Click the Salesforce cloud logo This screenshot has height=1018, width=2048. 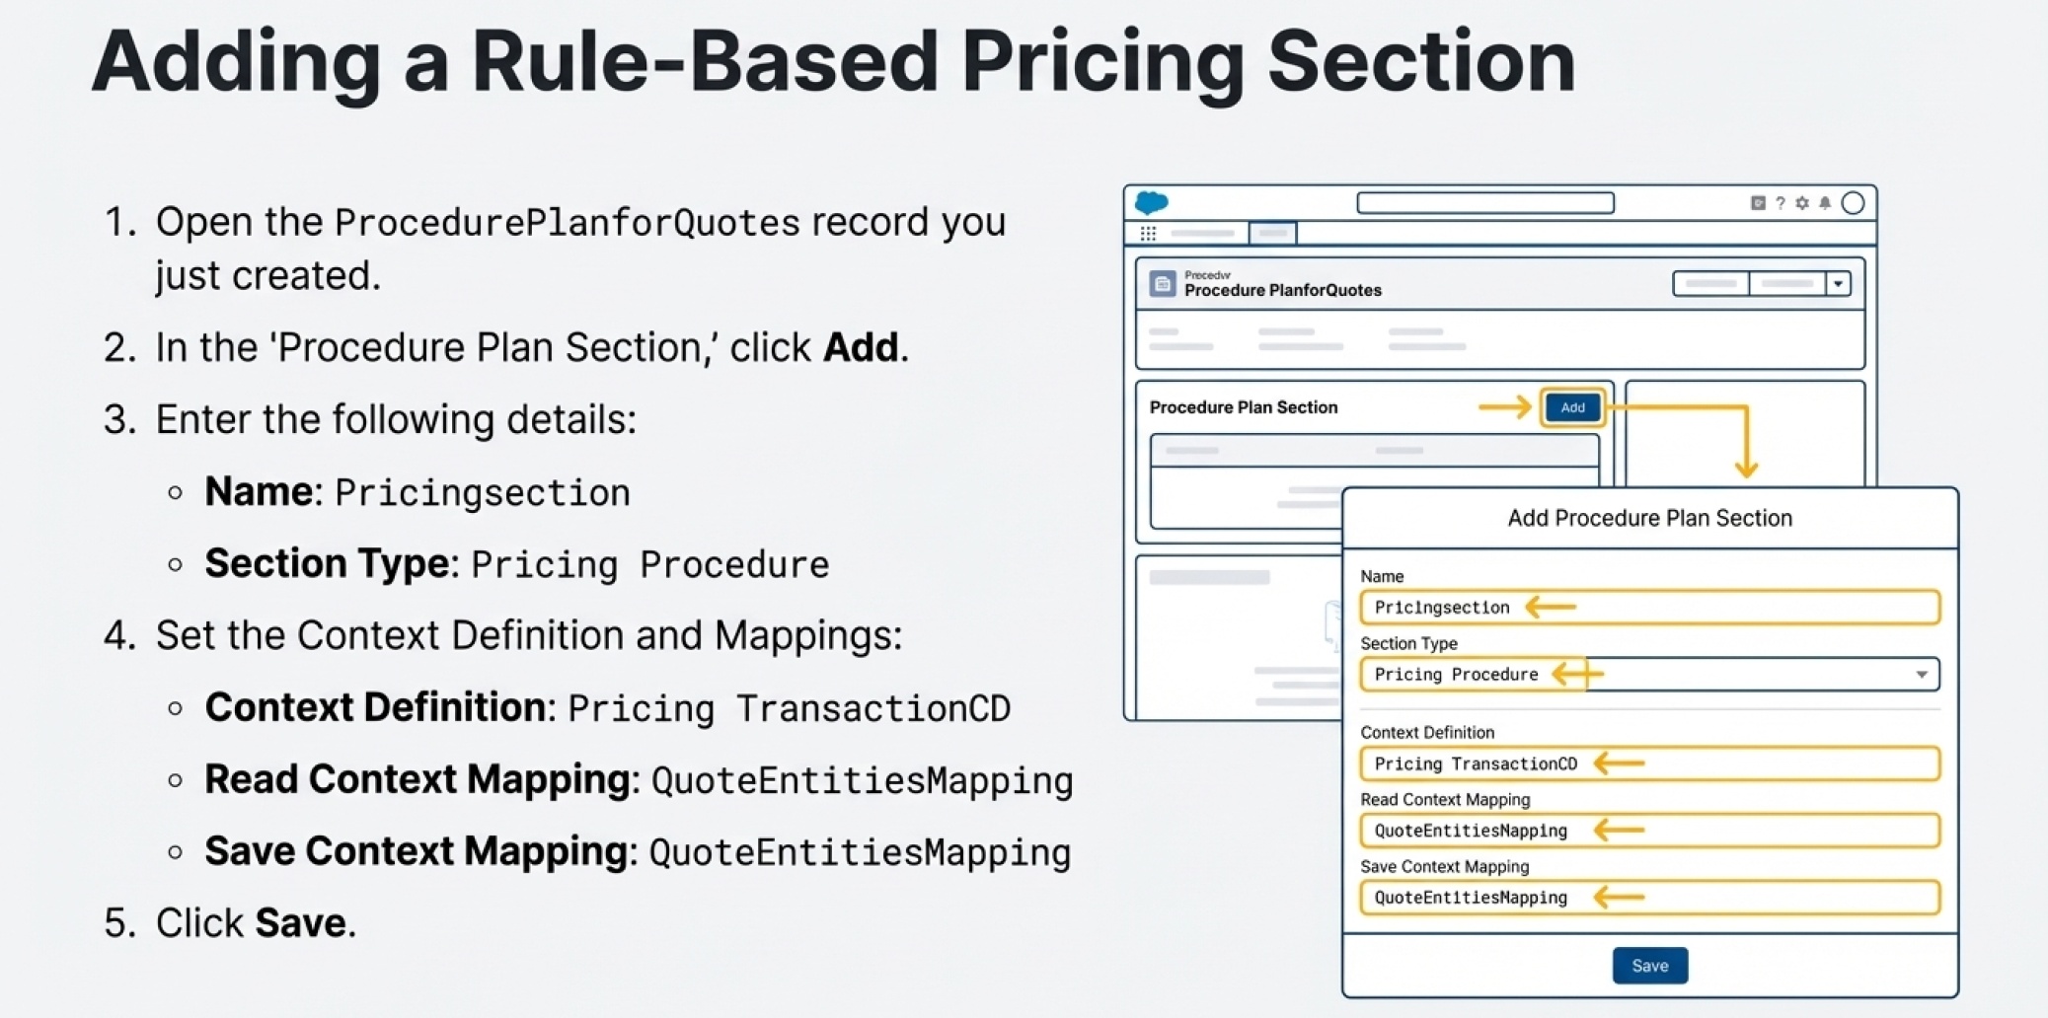point(1151,203)
